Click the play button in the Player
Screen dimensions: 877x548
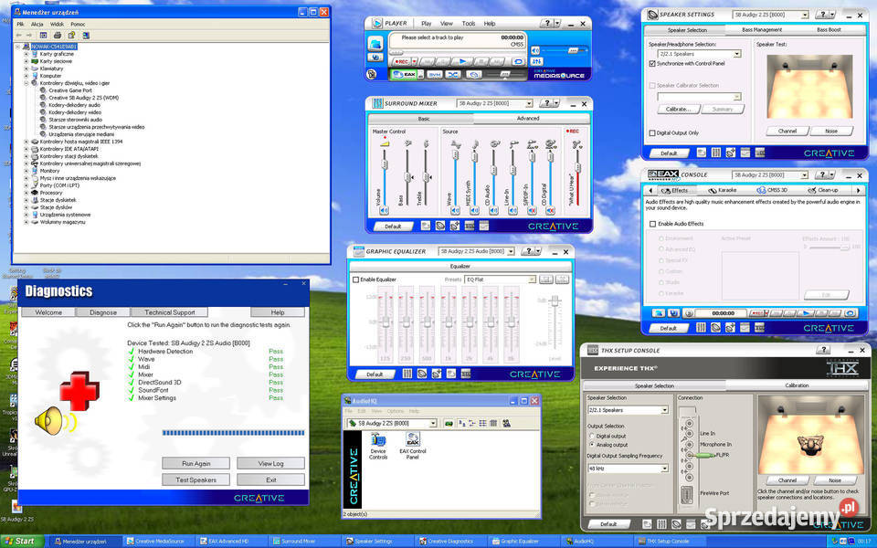point(462,61)
